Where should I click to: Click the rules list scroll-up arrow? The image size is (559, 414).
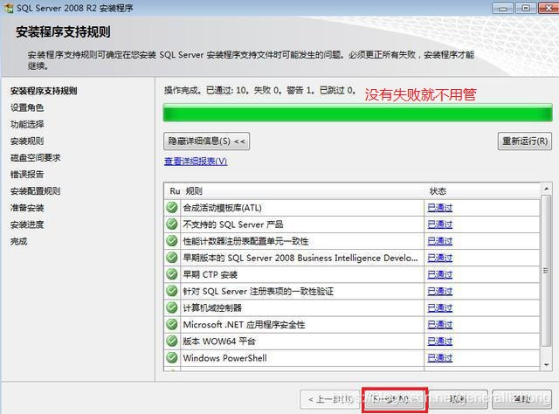point(546,189)
